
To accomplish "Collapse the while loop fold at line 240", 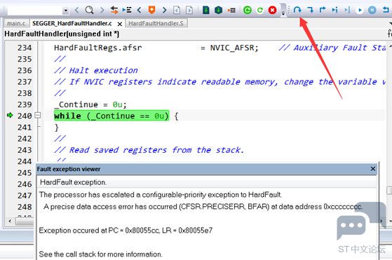I will coord(37,116).
